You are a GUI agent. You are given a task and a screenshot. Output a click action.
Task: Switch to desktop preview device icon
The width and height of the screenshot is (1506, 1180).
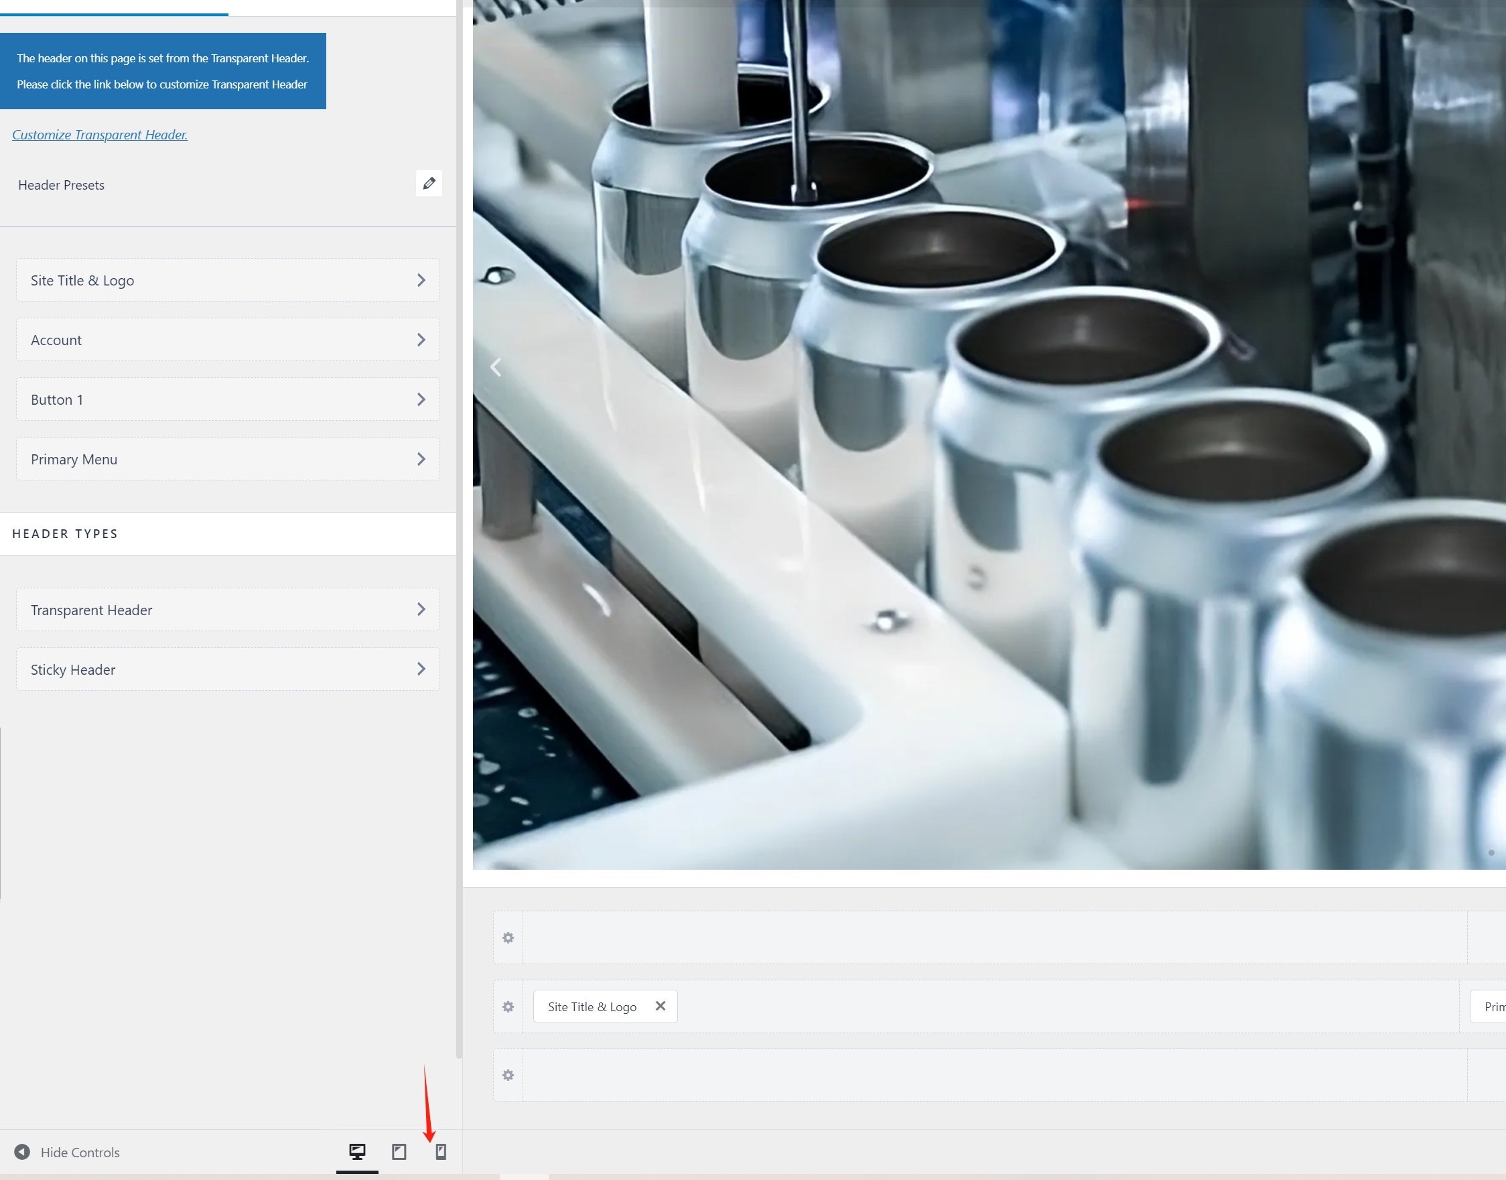pos(357,1152)
